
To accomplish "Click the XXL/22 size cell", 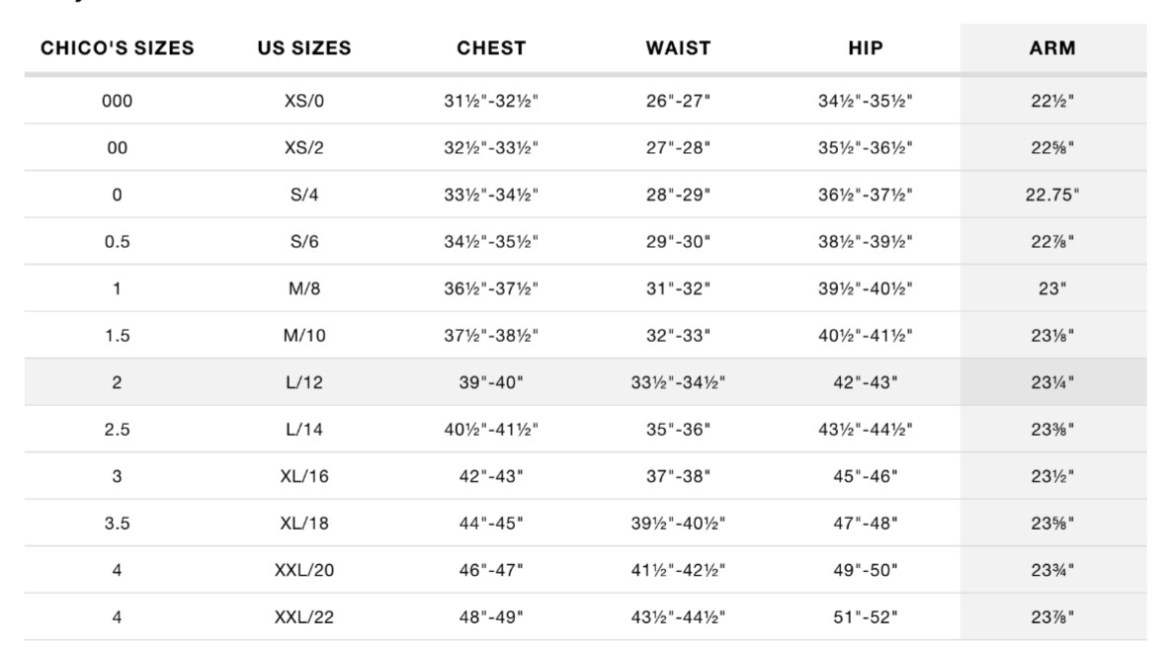I will 304,617.
